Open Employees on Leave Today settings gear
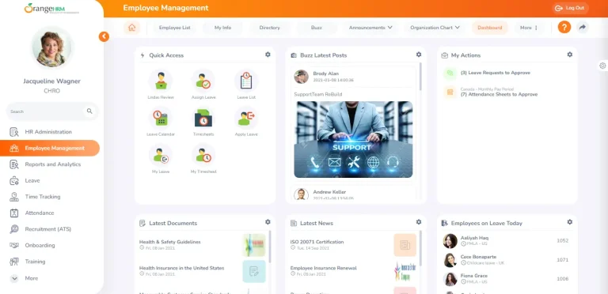Viewport: 608px width, 294px height. point(570,222)
